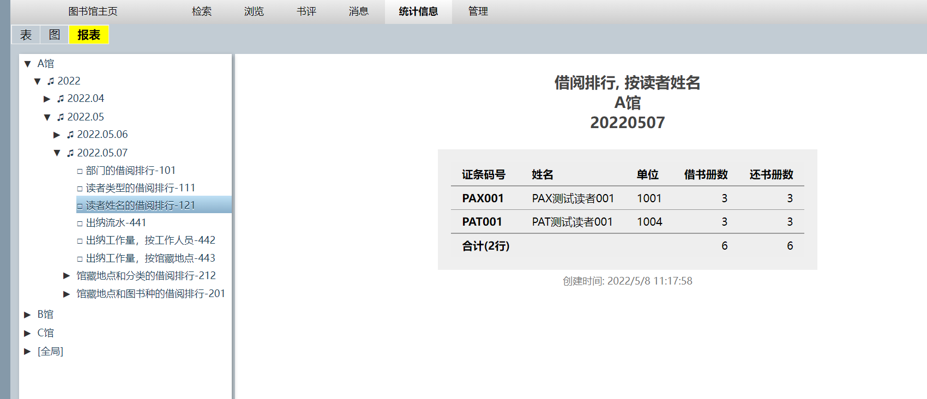Open report 部门的借阅排行-101

tap(131, 171)
